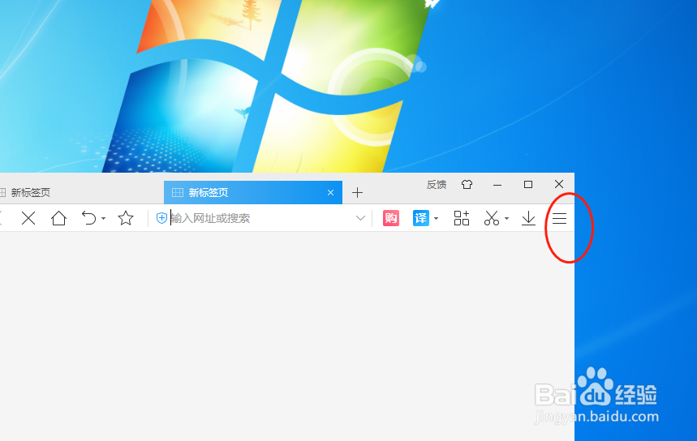697x441 pixels.
Task: Close the active 新标签页 tab
Action: (330, 192)
